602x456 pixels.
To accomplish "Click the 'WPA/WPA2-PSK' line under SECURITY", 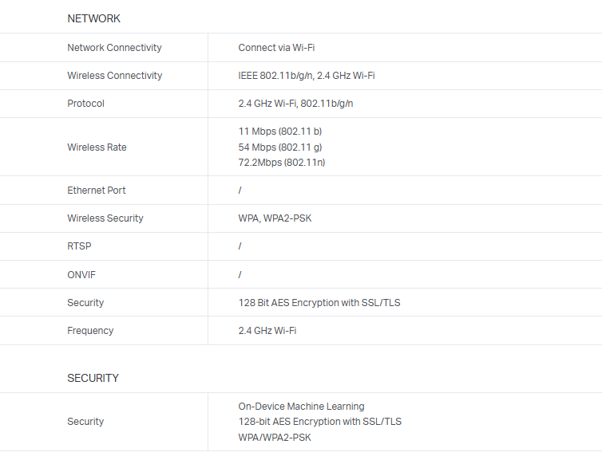I will tap(275, 437).
